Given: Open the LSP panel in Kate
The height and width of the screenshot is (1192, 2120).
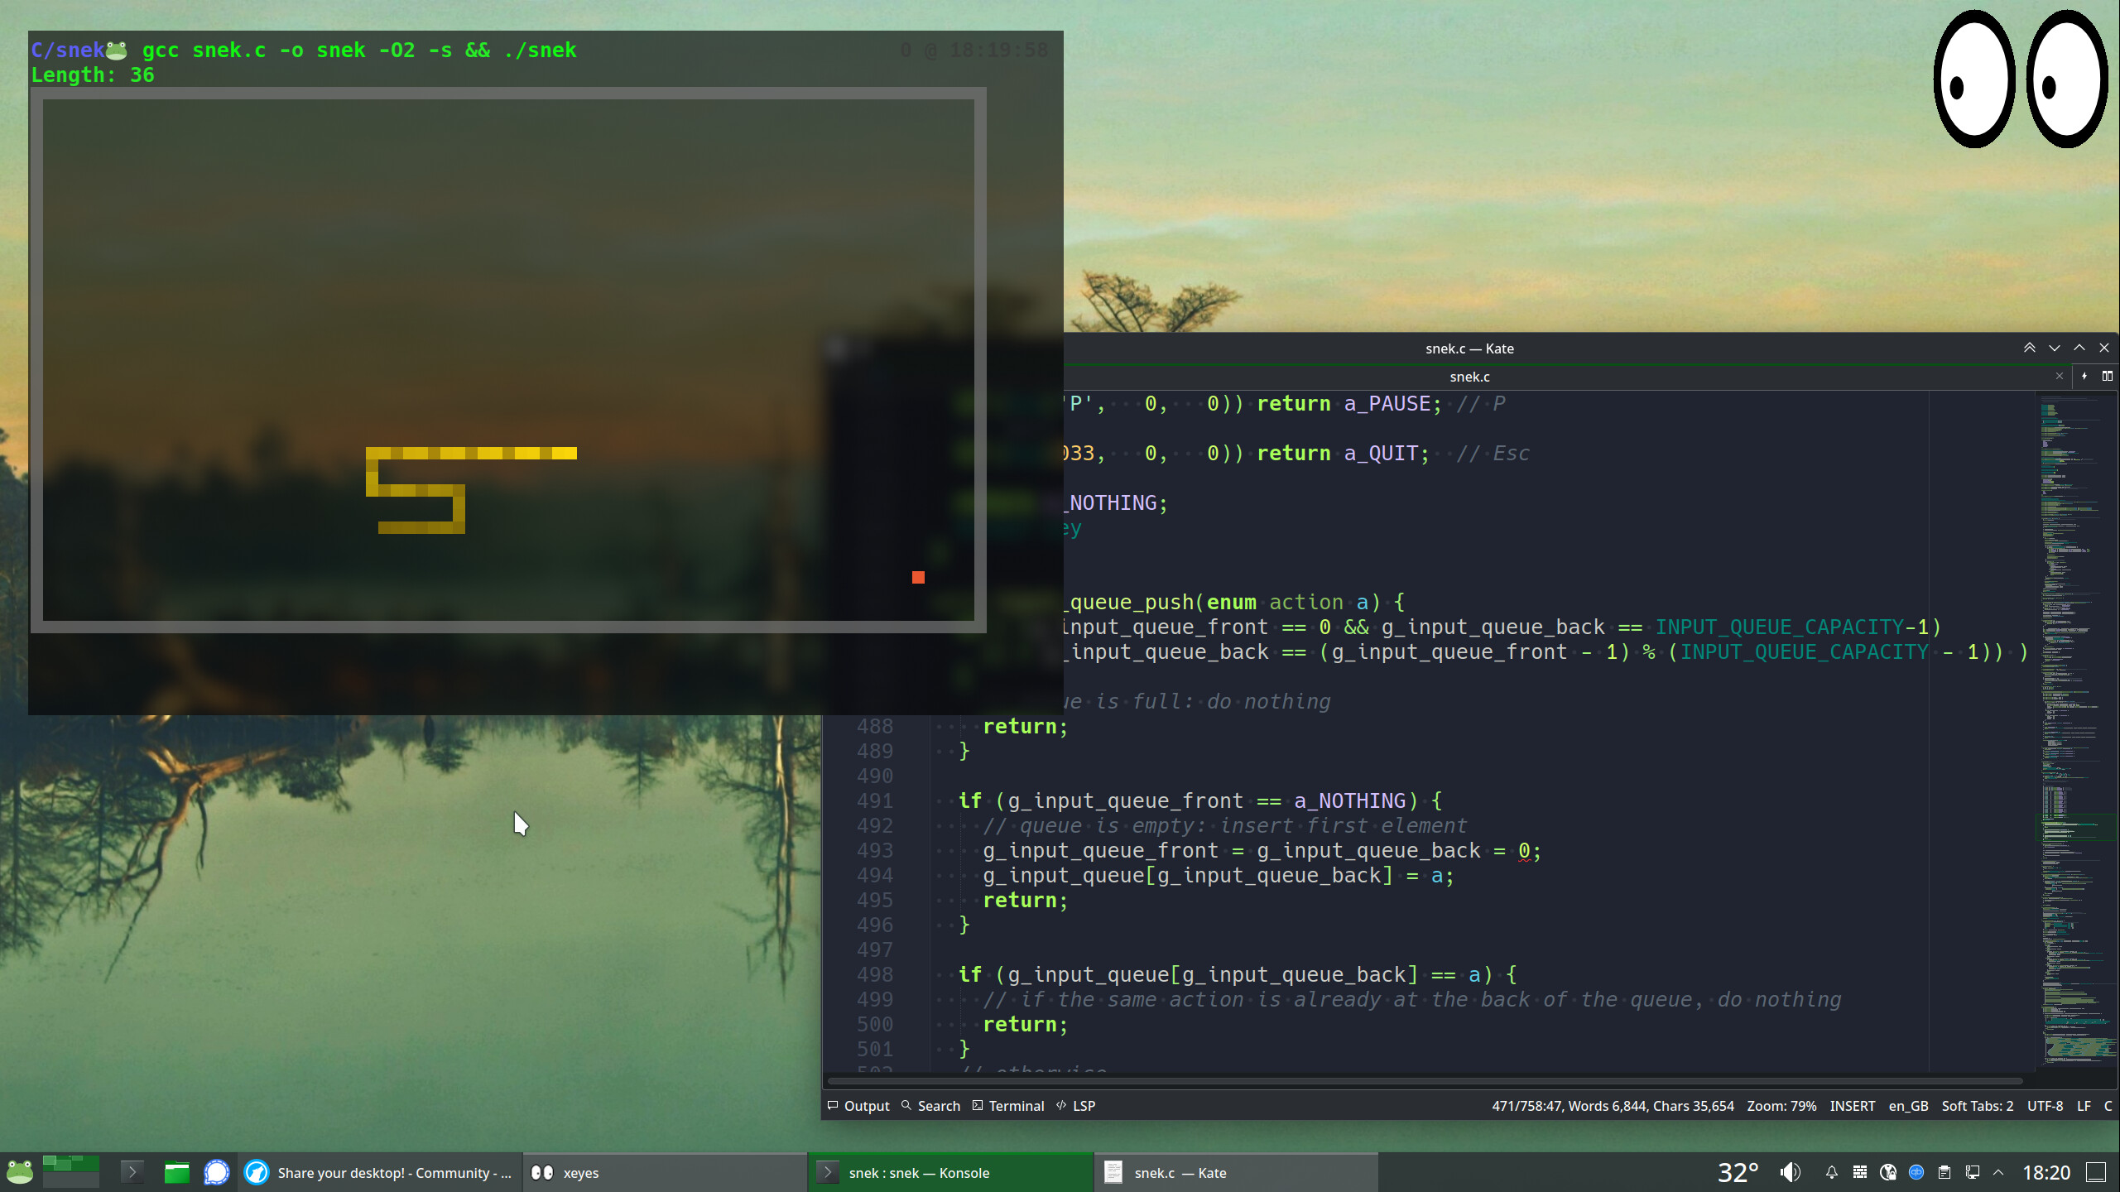Looking at the screenshot, I should tap(1075, 1106).
